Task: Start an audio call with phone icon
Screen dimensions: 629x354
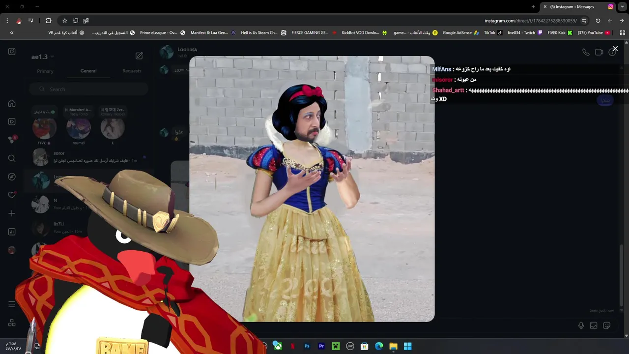Action: (586, 52)
